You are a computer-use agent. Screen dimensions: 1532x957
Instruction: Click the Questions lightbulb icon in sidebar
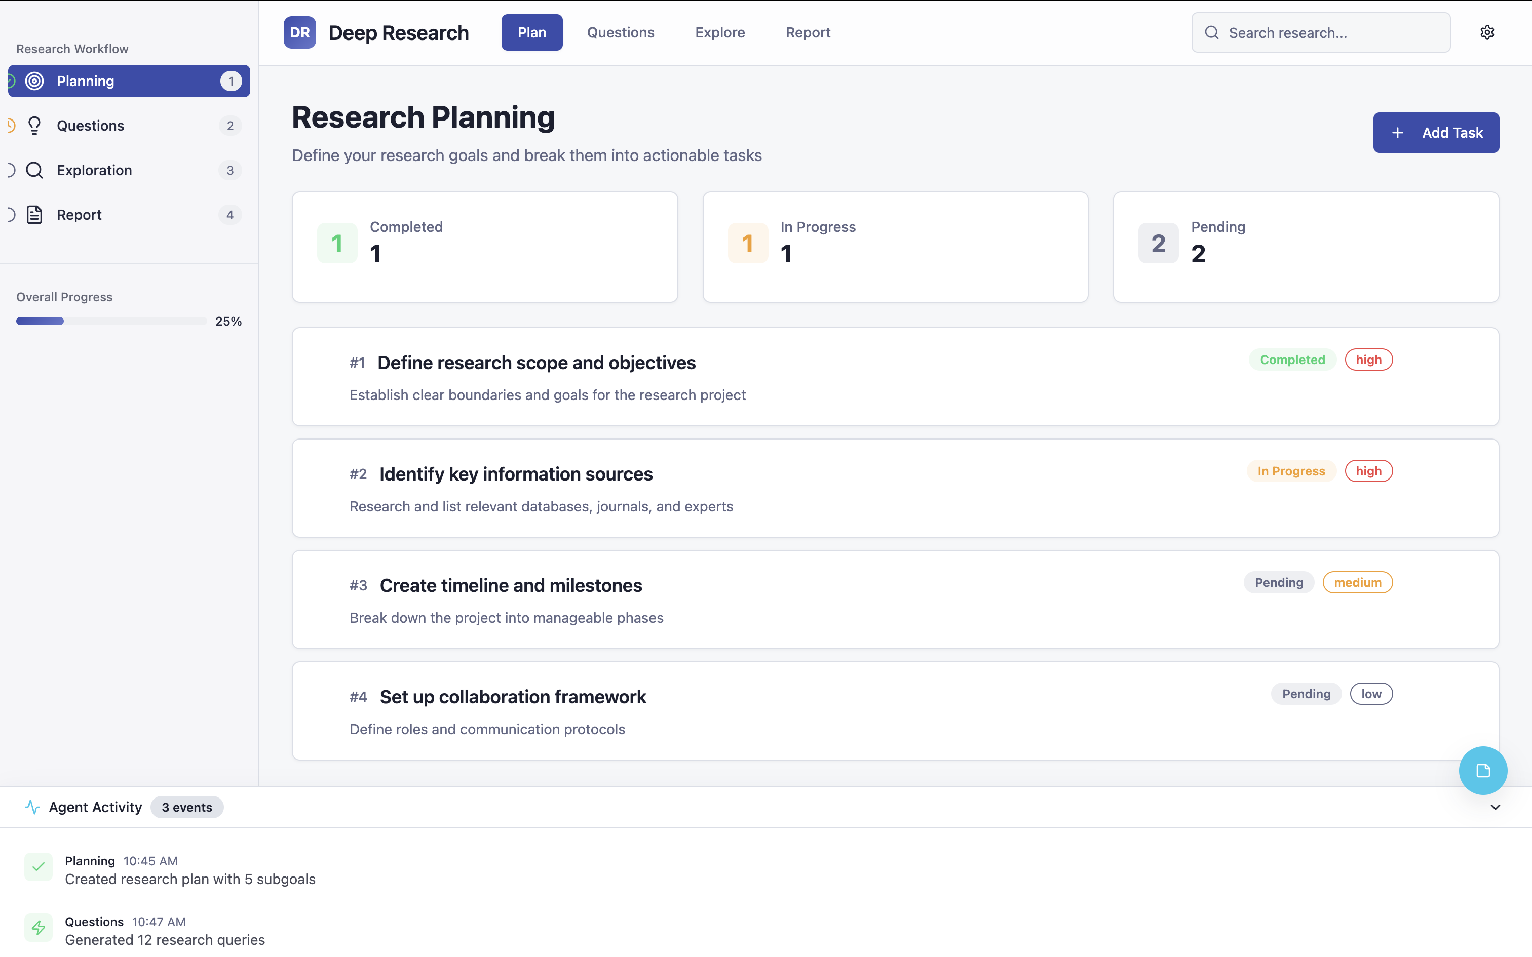tap(35, 126)
